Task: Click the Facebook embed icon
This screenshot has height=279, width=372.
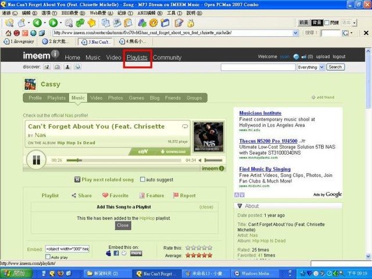Action: click(x=116, y=253)
